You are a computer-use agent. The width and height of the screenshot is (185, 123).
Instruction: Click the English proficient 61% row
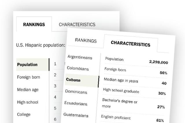point(132,119)
